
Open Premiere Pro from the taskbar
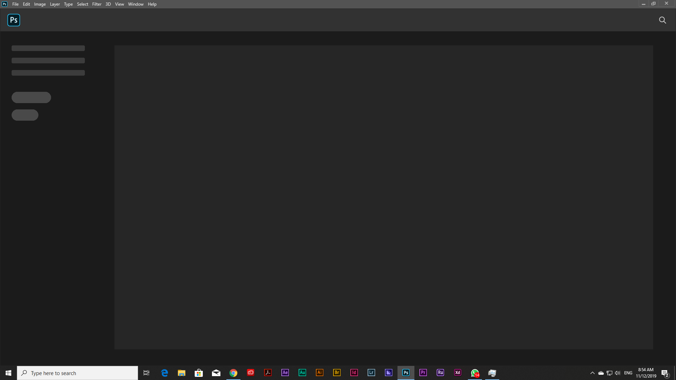423,373
